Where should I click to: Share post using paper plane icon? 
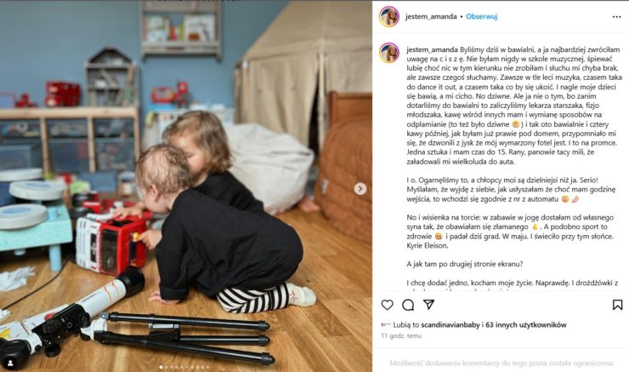pos(429,305)
